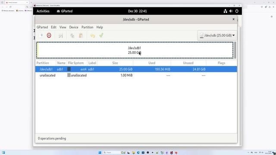
Task: Open the View menu
Action: point(63,27)
